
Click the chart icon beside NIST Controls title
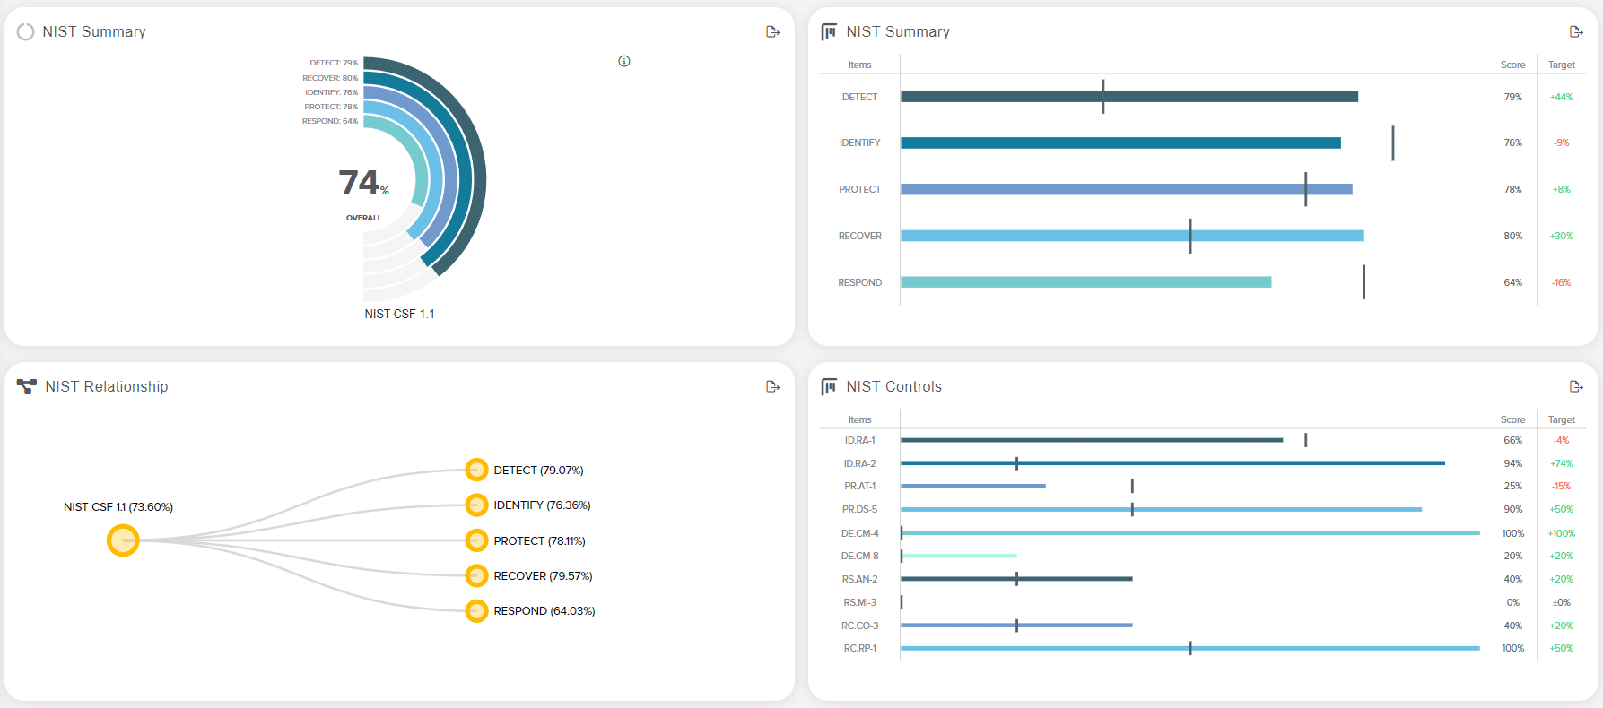point(829,387)
